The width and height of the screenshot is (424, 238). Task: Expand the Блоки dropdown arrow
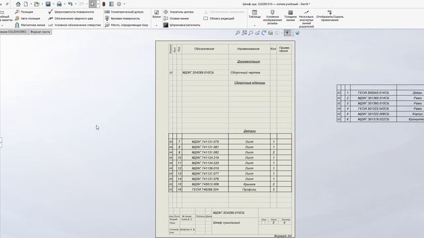coord(156,25)
